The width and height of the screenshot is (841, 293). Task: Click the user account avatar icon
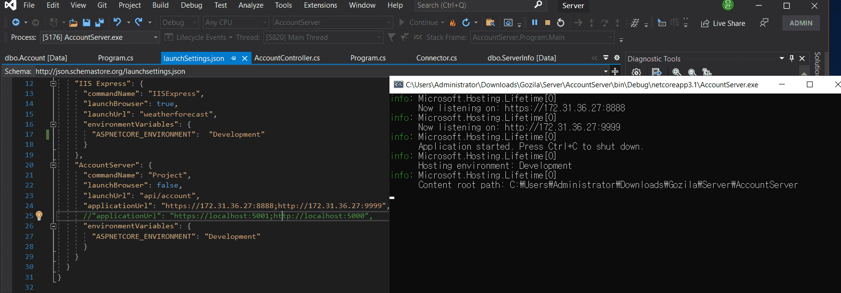click(728, 5)
